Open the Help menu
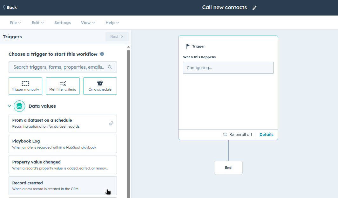This screenshot has height=198, width=338. click(112, 22)
